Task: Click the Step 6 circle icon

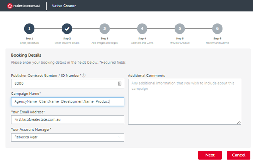Action: (x=217, y=29)
